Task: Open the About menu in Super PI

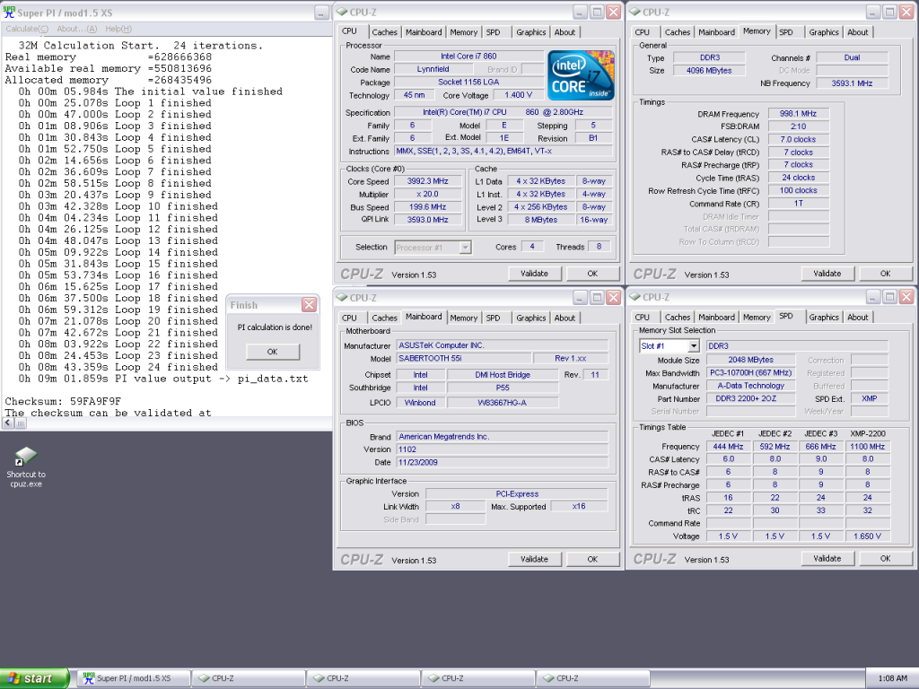Action: click(76, 29)
